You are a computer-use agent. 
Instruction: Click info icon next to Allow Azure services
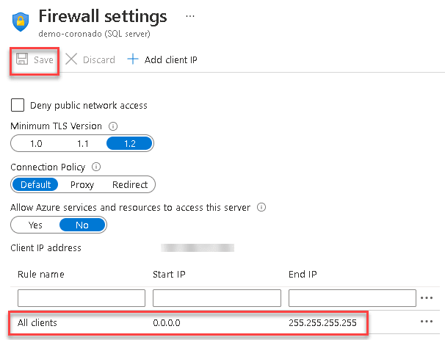click(261, 208)
